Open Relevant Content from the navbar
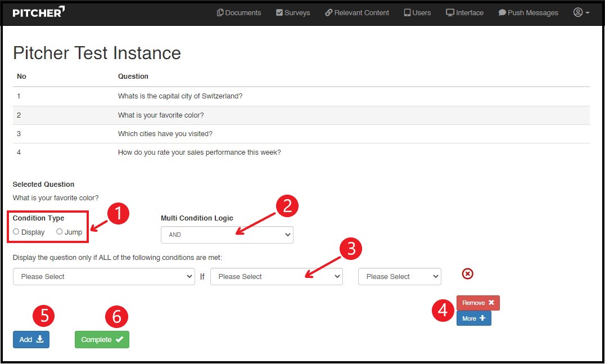The height and width of the screenshot is (364, 605). [x=357, y=12]
